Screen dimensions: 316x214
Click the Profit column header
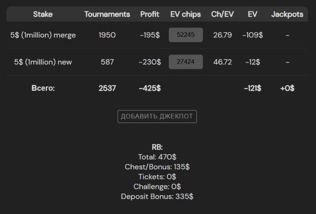tap(149, 14)
